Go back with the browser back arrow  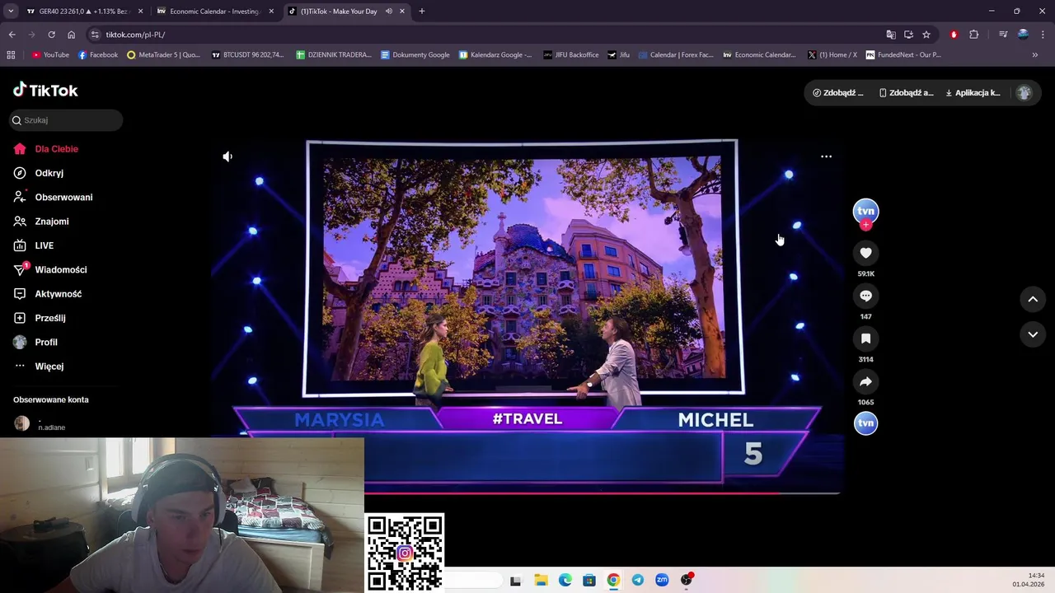pyautogui.click(x=12, y=35)
